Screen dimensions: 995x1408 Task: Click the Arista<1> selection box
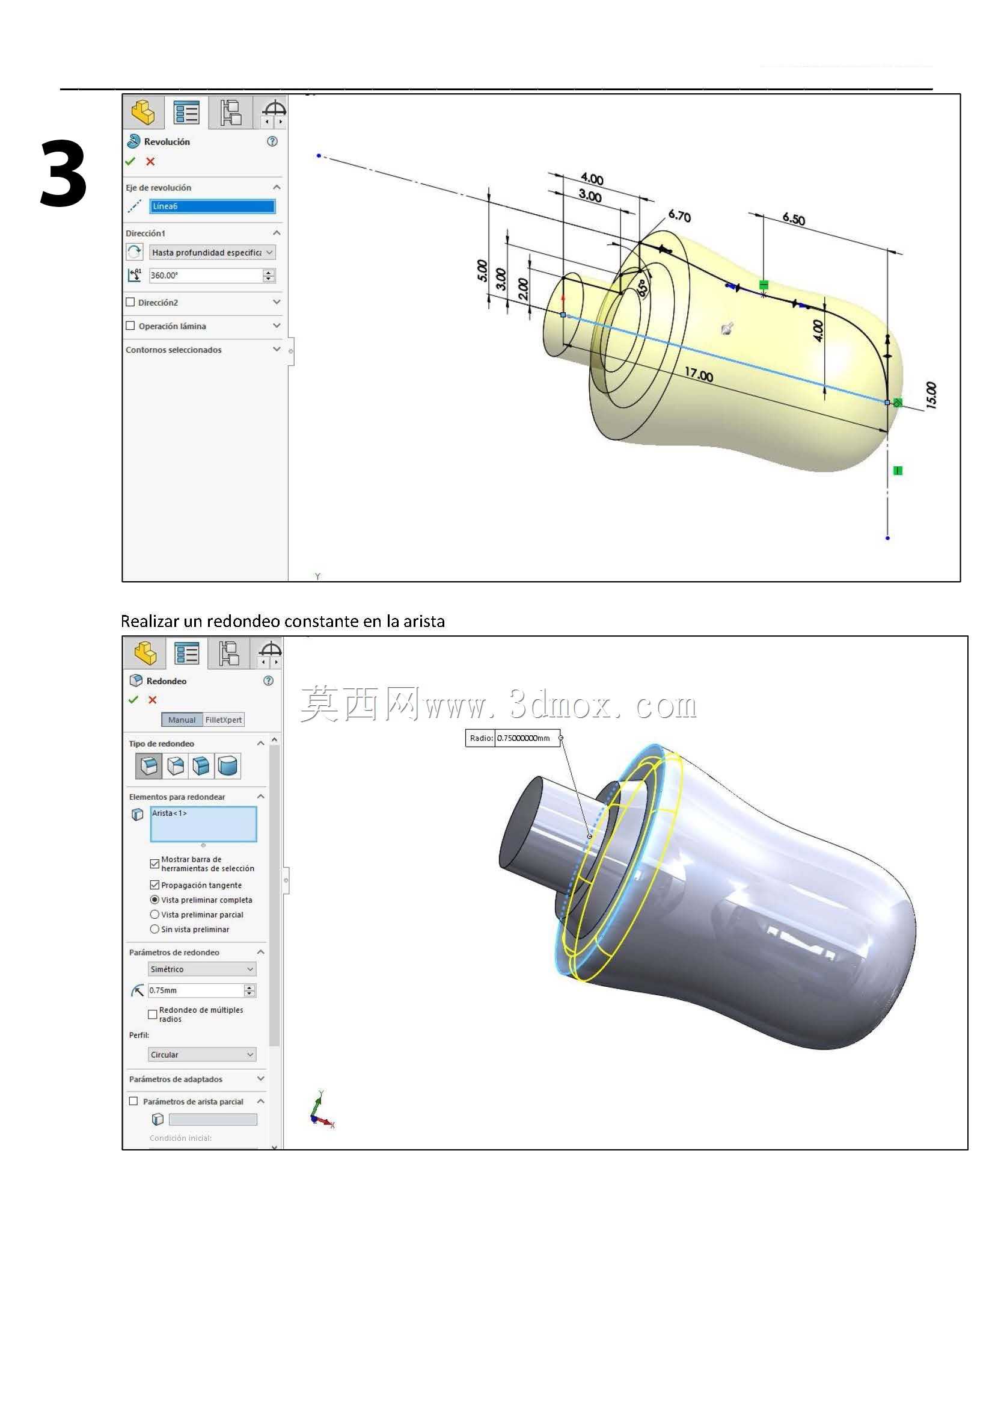(203, 824)
